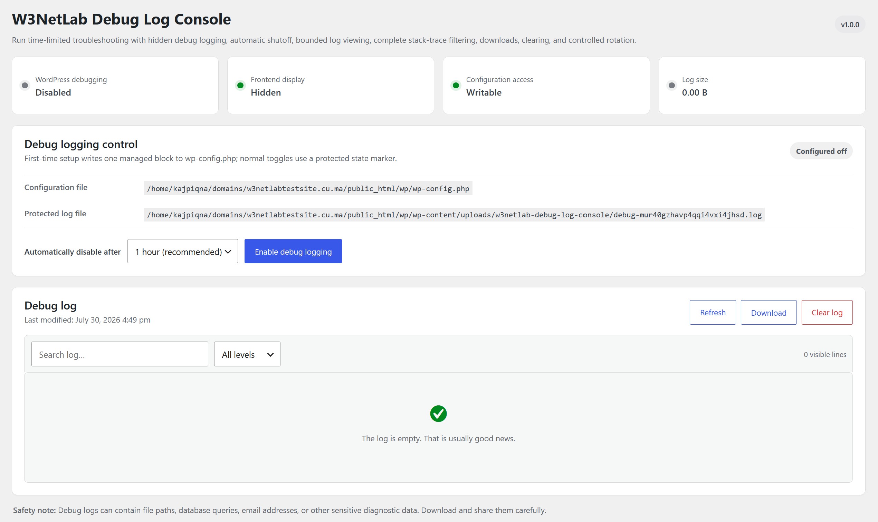Click the Run time-limited troubleshooting description
878x522 pixels.
pos(324,40)
